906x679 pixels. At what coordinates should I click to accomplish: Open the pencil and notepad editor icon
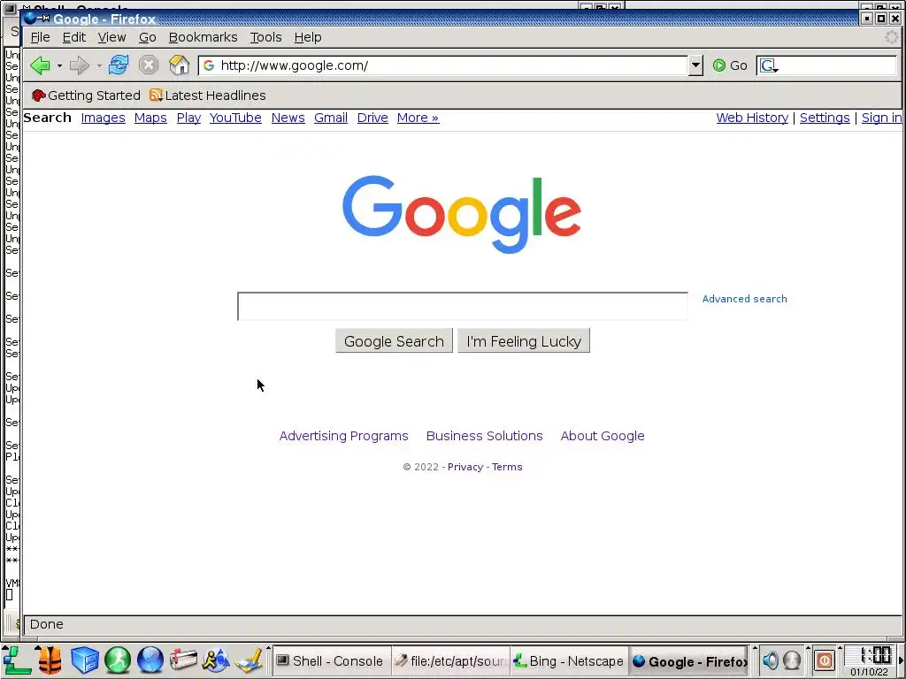coord(249,660)
